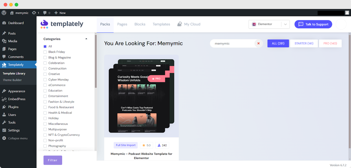Filter by STARTER (141) templates

coord(304,43)
